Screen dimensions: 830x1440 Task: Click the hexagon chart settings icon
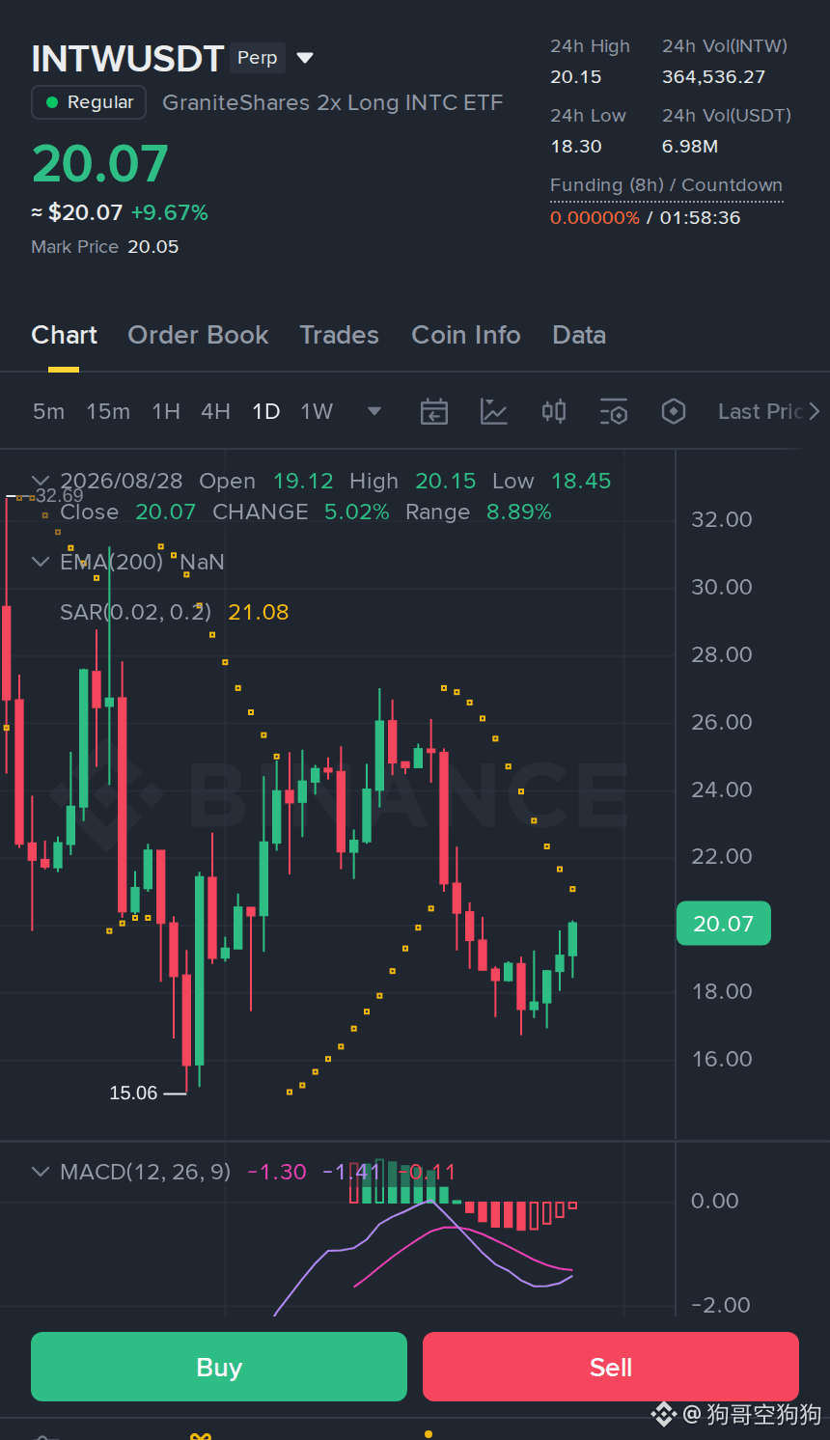coord(674,412)
